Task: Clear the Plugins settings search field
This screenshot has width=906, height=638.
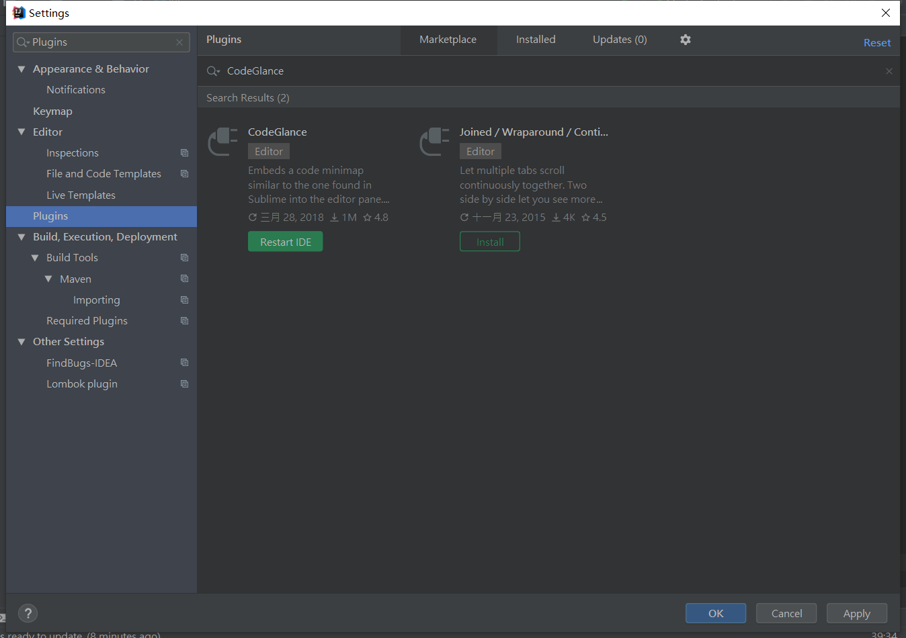Action: 179,42
